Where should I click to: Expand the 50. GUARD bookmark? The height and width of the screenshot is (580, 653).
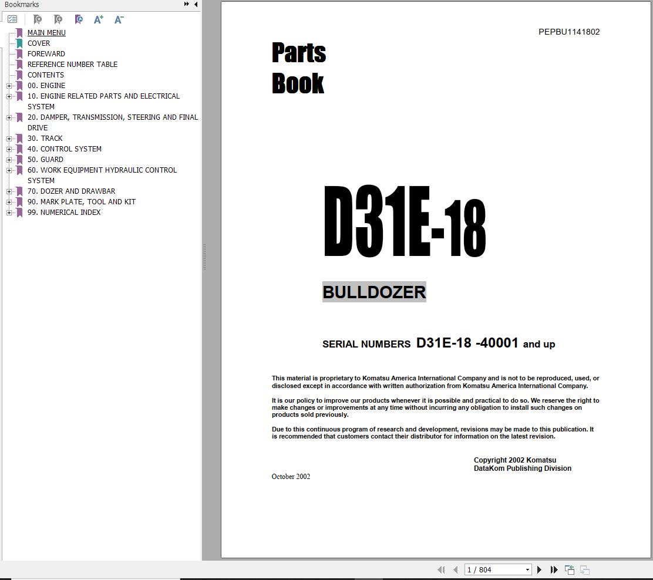[x=9, y=160]
